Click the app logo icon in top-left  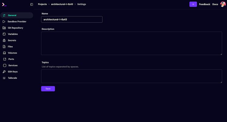coord(4,5)
